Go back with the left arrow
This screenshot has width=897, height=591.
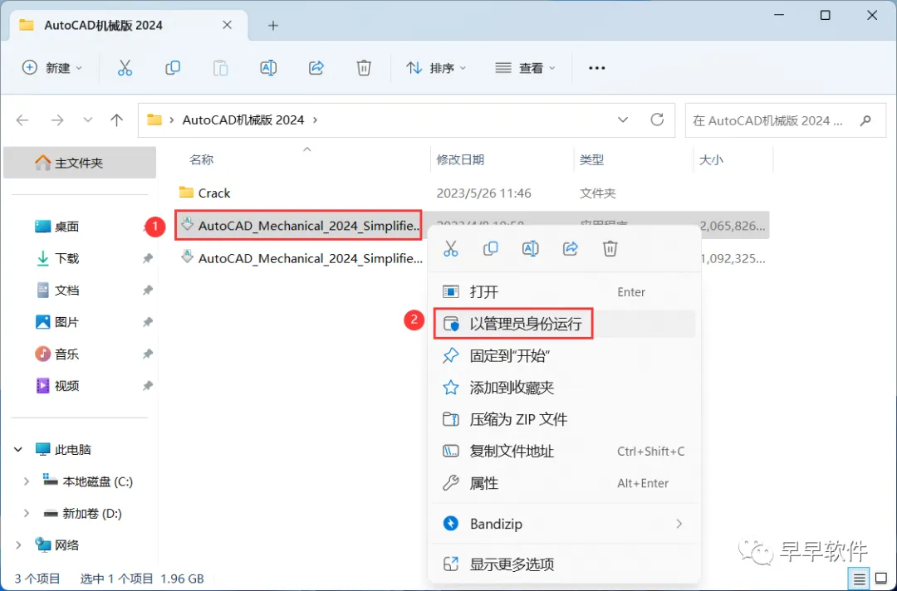pos(22,120)
